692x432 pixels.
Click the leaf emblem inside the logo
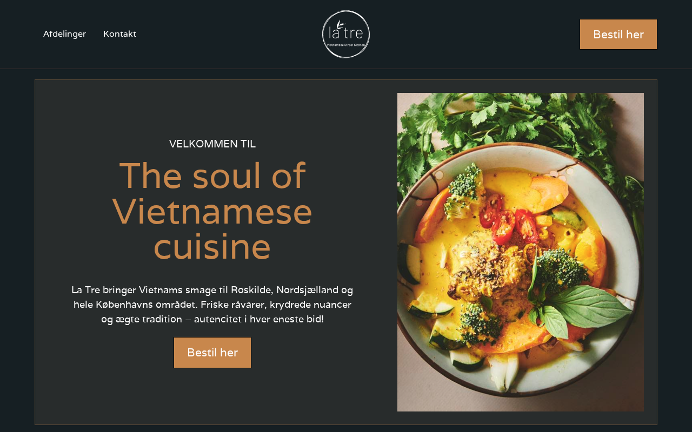pos(340,25)
